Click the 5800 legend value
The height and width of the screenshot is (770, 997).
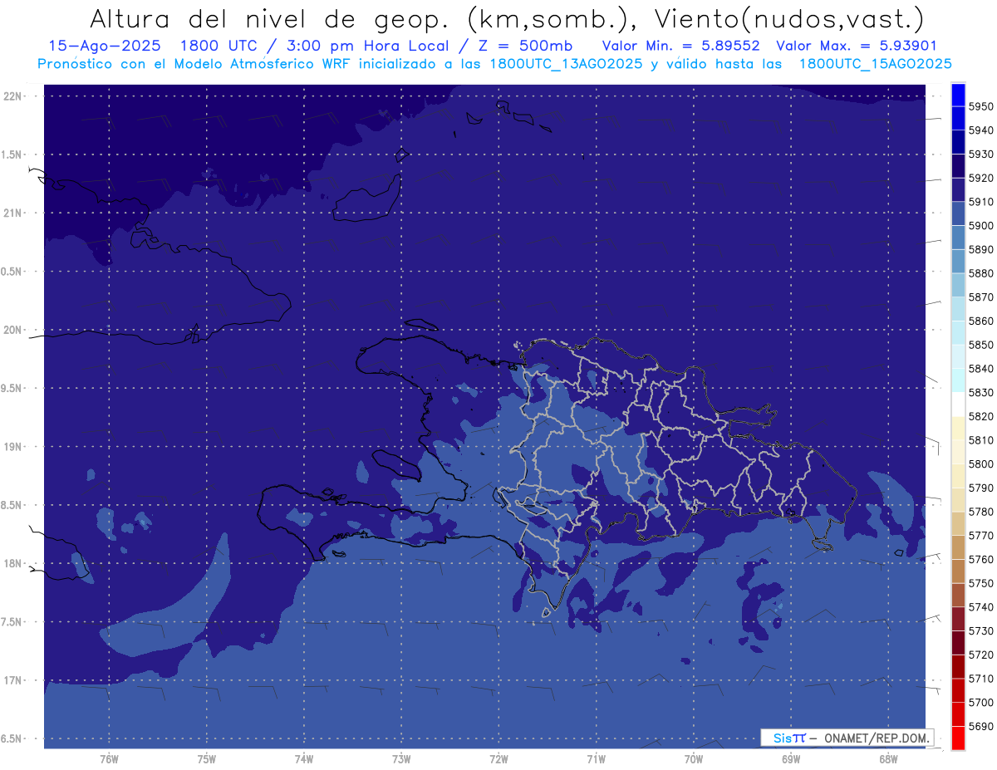click(x=980, y=464)
